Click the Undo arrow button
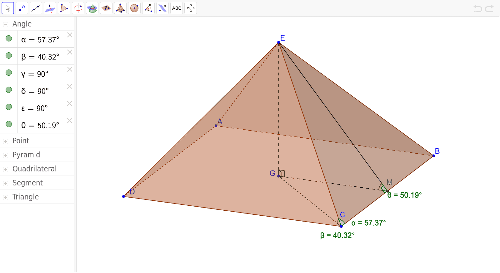 click(477, 8)
